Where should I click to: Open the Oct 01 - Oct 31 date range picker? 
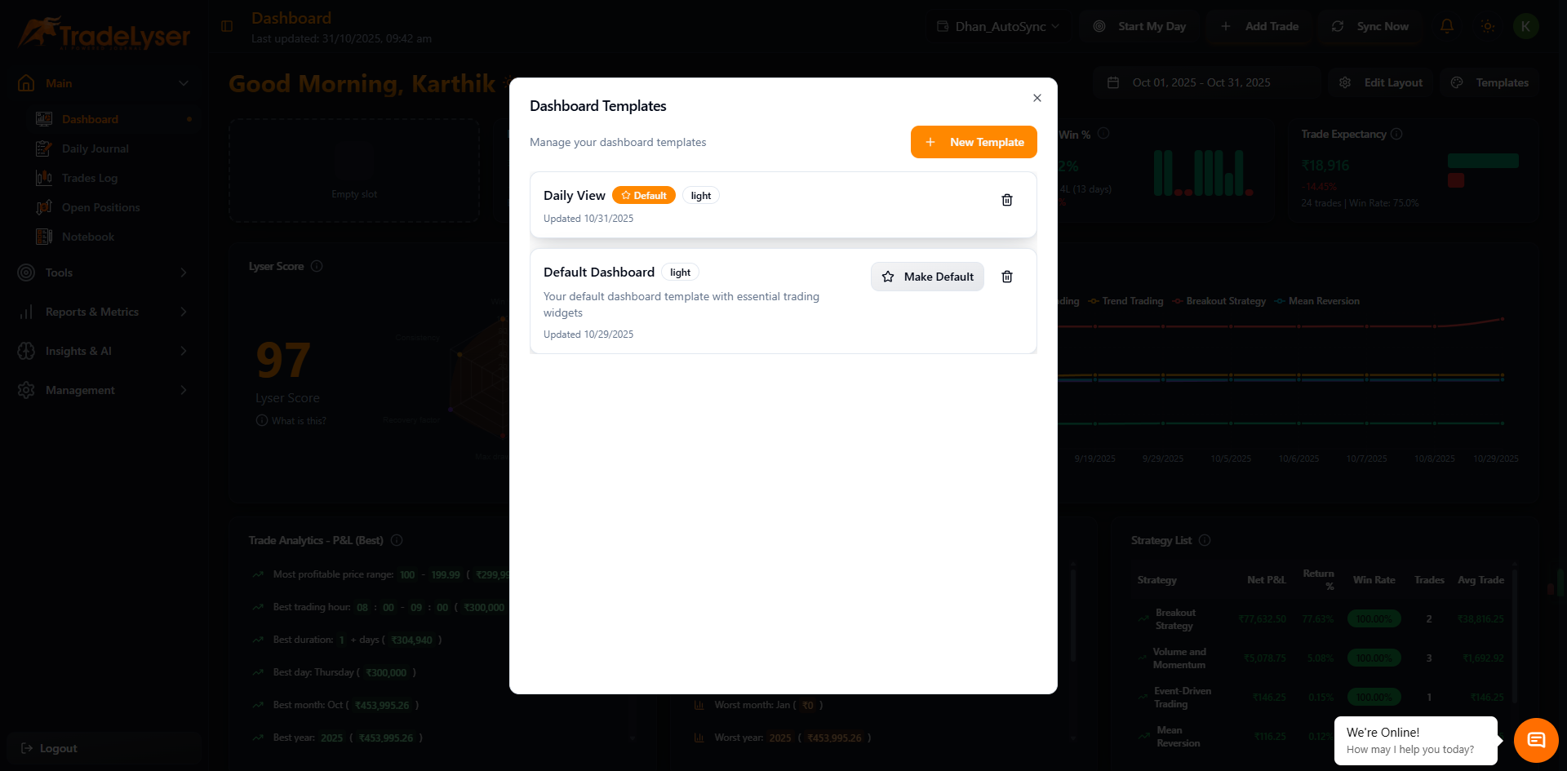tap(1201, 82)
